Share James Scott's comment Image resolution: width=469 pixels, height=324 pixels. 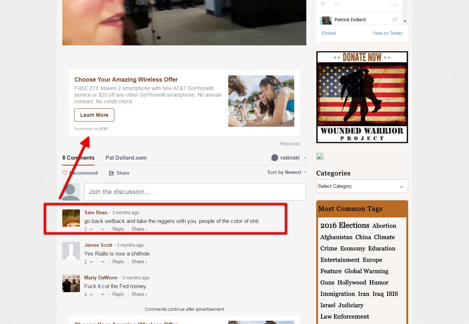[139, 262]
